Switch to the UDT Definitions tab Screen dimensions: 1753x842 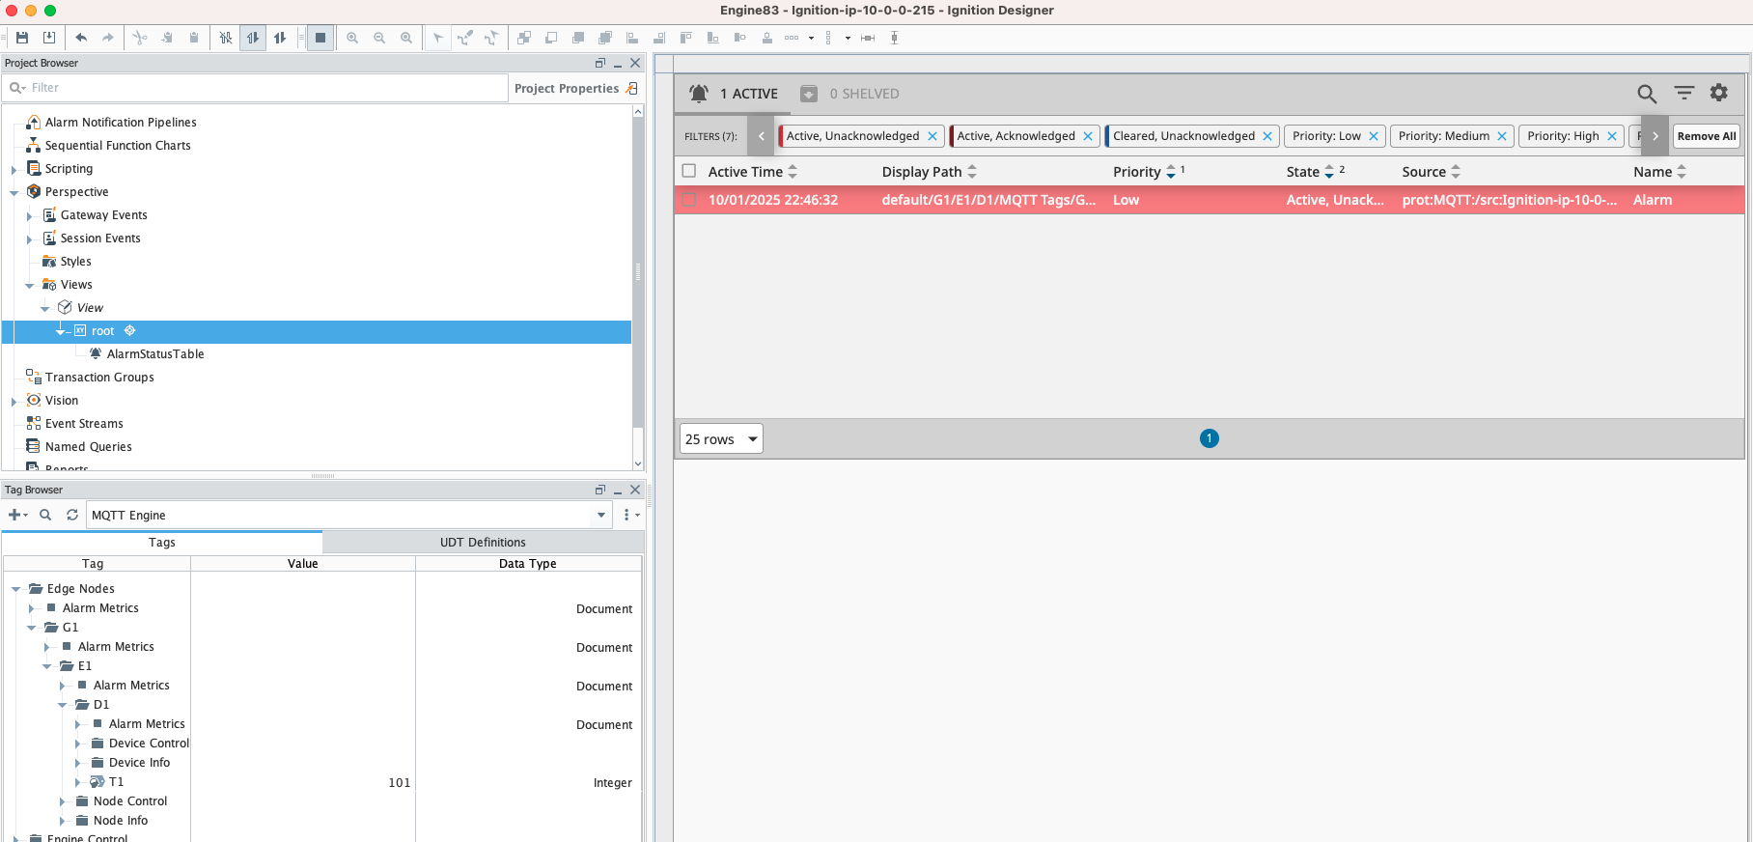pyautogui.click(x=483, y=542)
